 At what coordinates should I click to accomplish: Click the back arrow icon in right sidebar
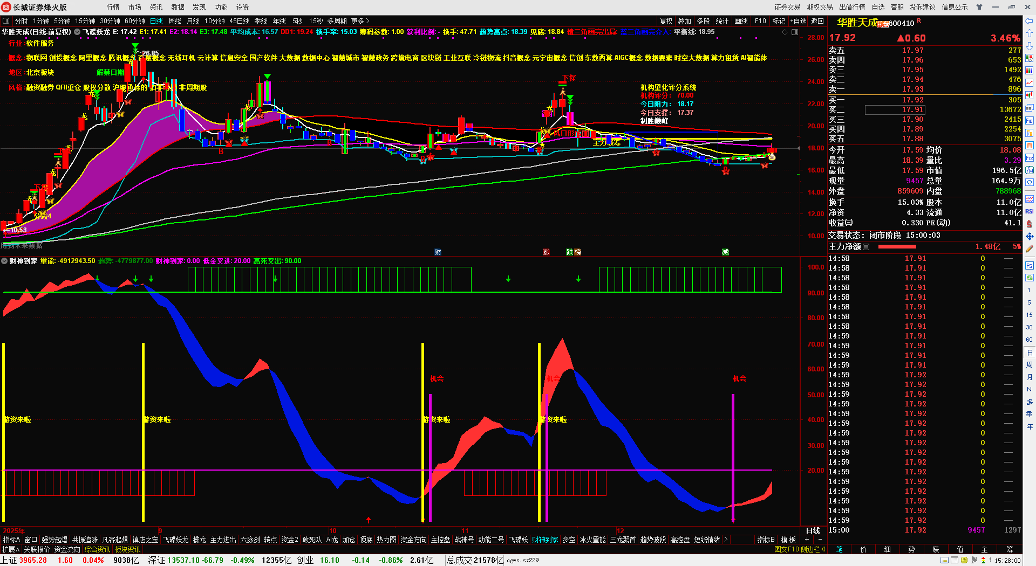pos(1030,21)
